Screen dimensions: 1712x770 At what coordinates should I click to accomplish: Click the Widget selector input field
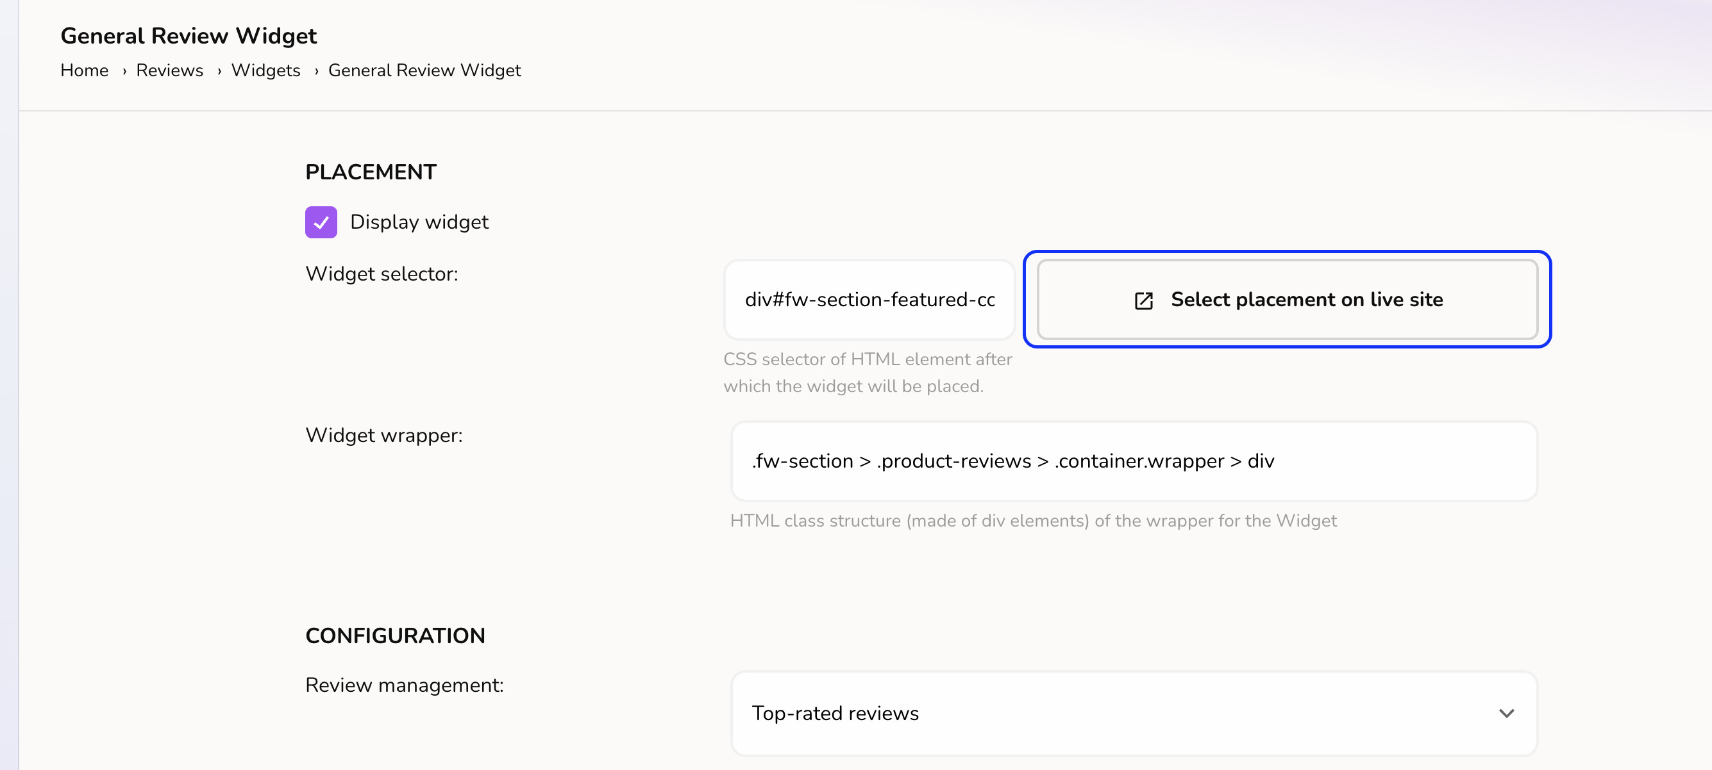pyautogui.click(x=869, y=299)
